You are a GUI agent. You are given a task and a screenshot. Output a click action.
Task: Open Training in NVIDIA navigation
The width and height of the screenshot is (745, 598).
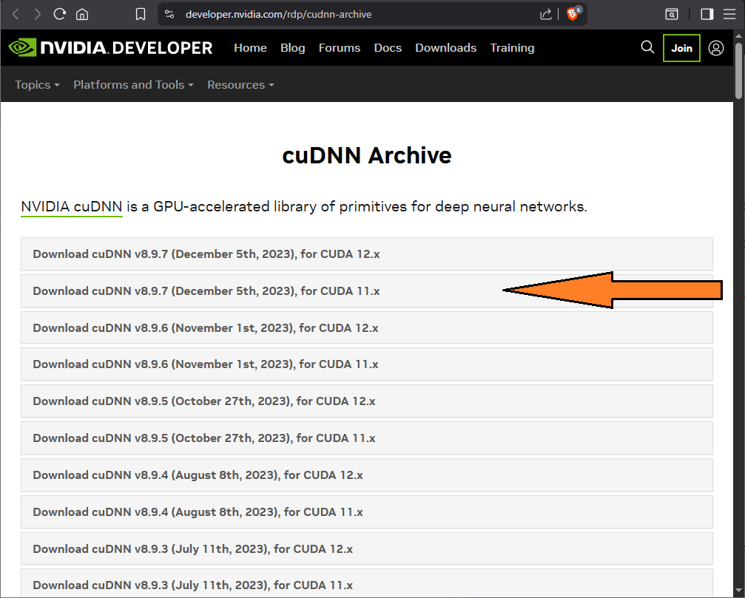[512, 48]
